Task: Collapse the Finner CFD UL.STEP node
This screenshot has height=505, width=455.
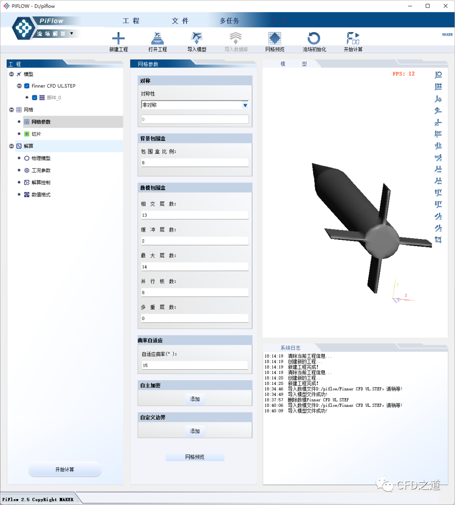Action: click(x=19, y=86)
